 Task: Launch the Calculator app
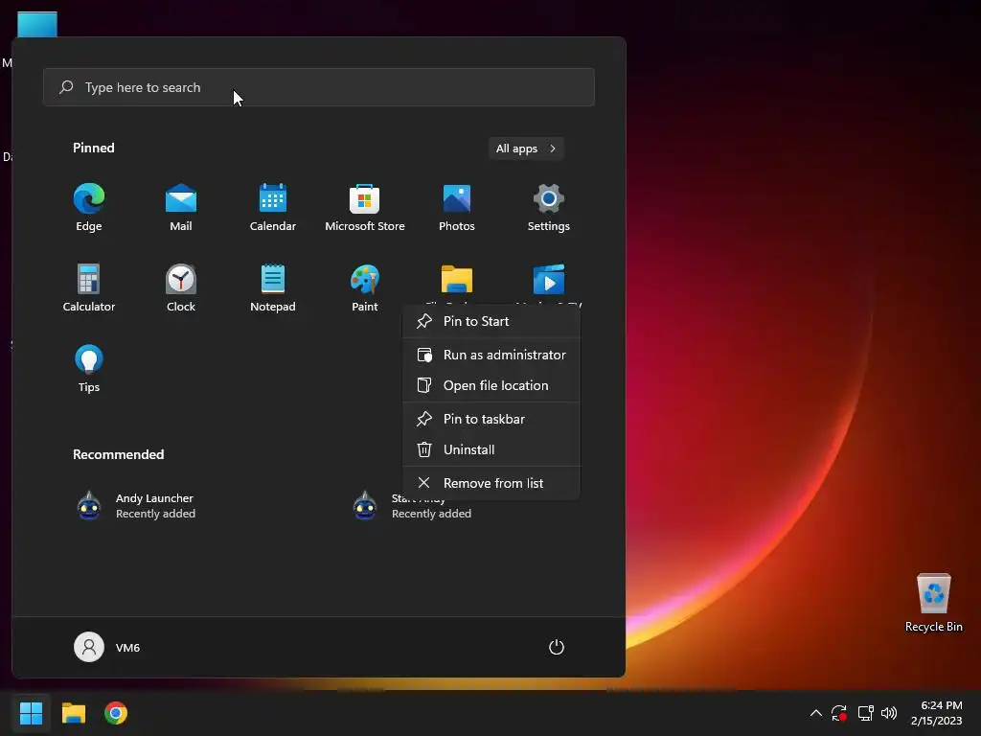pos(89,287)
